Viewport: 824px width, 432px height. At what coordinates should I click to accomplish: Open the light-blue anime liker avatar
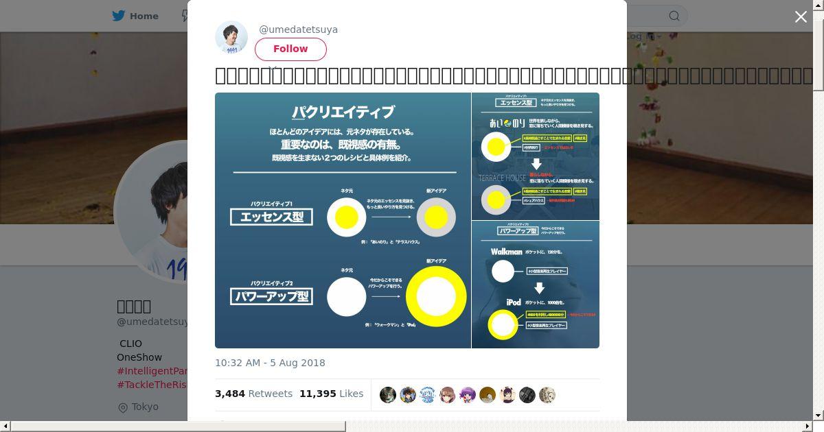[428, 395]
